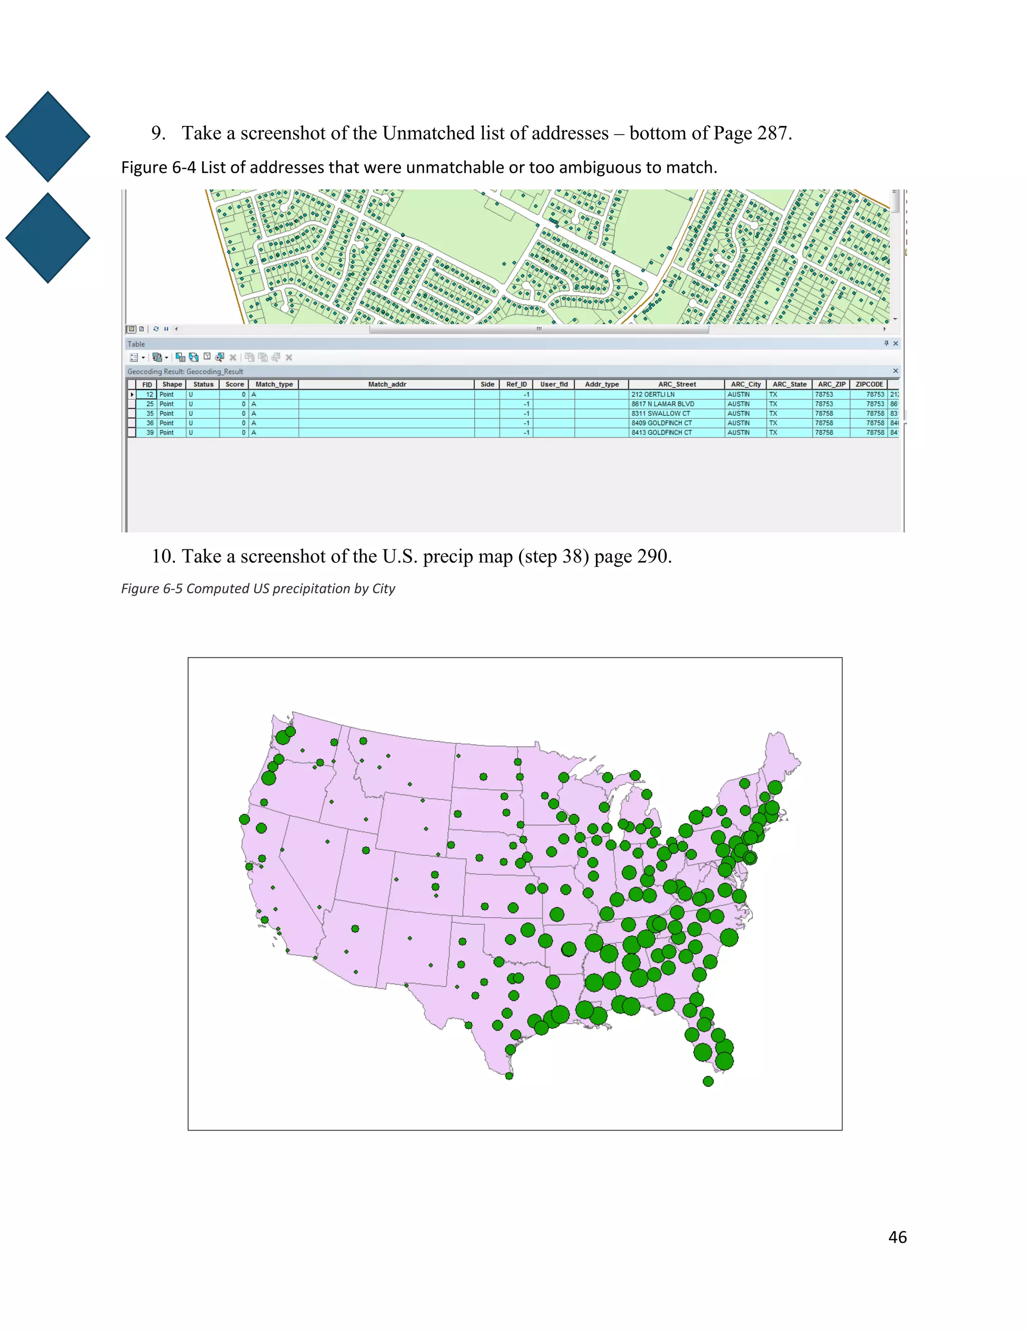Switch to Layout View button

(141, 329)
